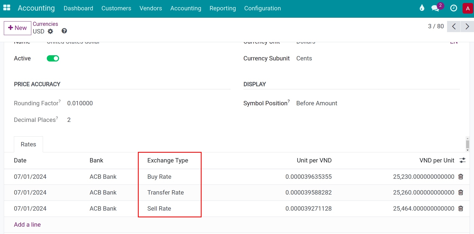
Task: Click the Rounding Factor help tooltip mark
Action: [x=60, y=101]
